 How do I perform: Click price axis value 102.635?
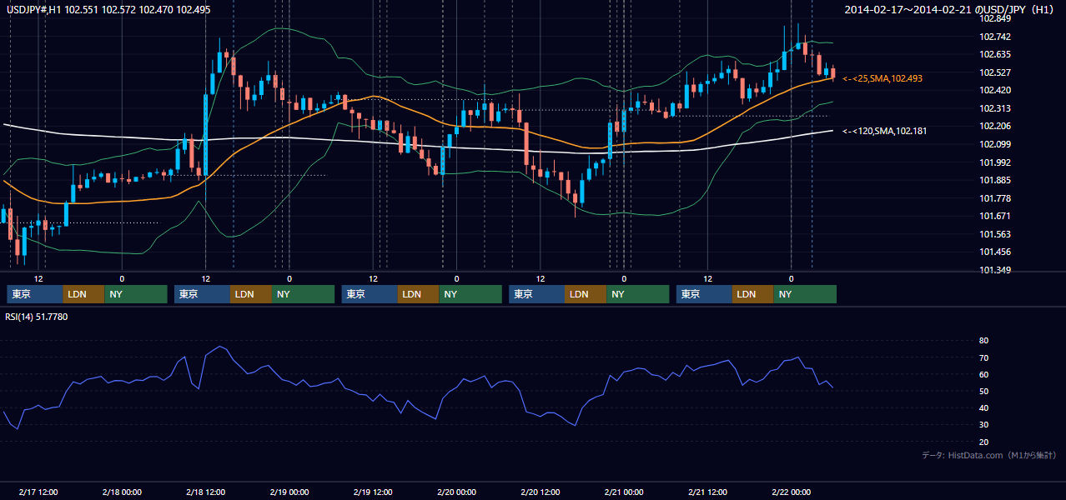pos(995,55)
